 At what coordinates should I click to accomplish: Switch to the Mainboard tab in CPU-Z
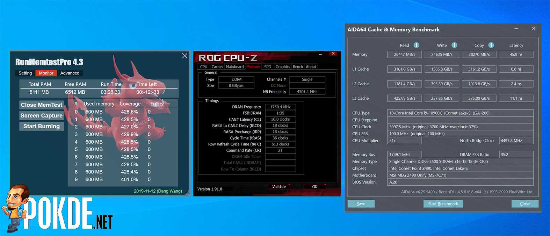click(235, 67)
